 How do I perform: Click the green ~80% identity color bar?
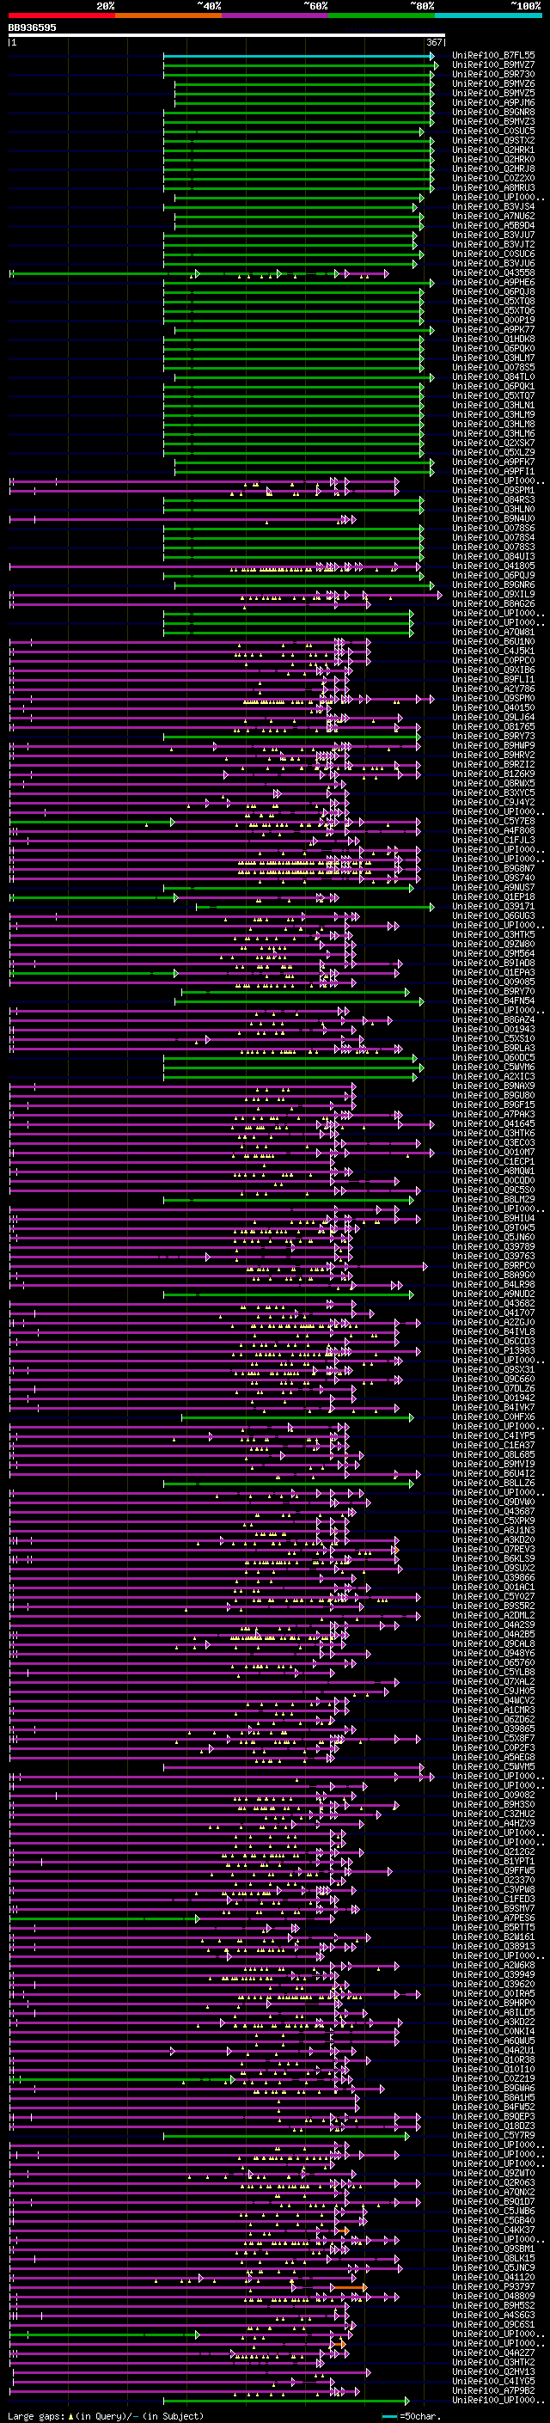pos(382,16)
